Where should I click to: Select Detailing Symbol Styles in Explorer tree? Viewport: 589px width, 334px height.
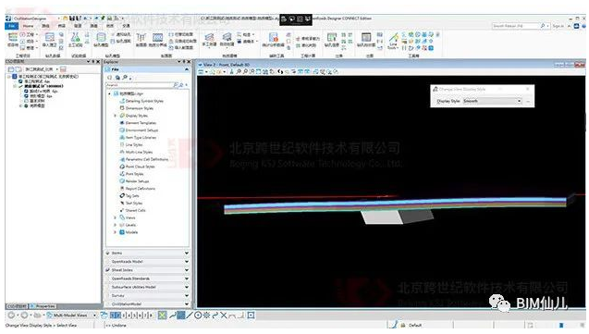pyautogui.click(x=144, y=101)
